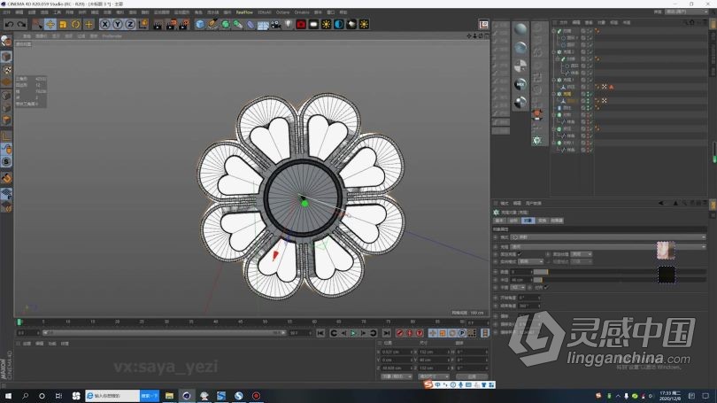The image size is (717, 403).
Task: Adjust the Radius 44 cm slider
Action: (x=620, y=280)
